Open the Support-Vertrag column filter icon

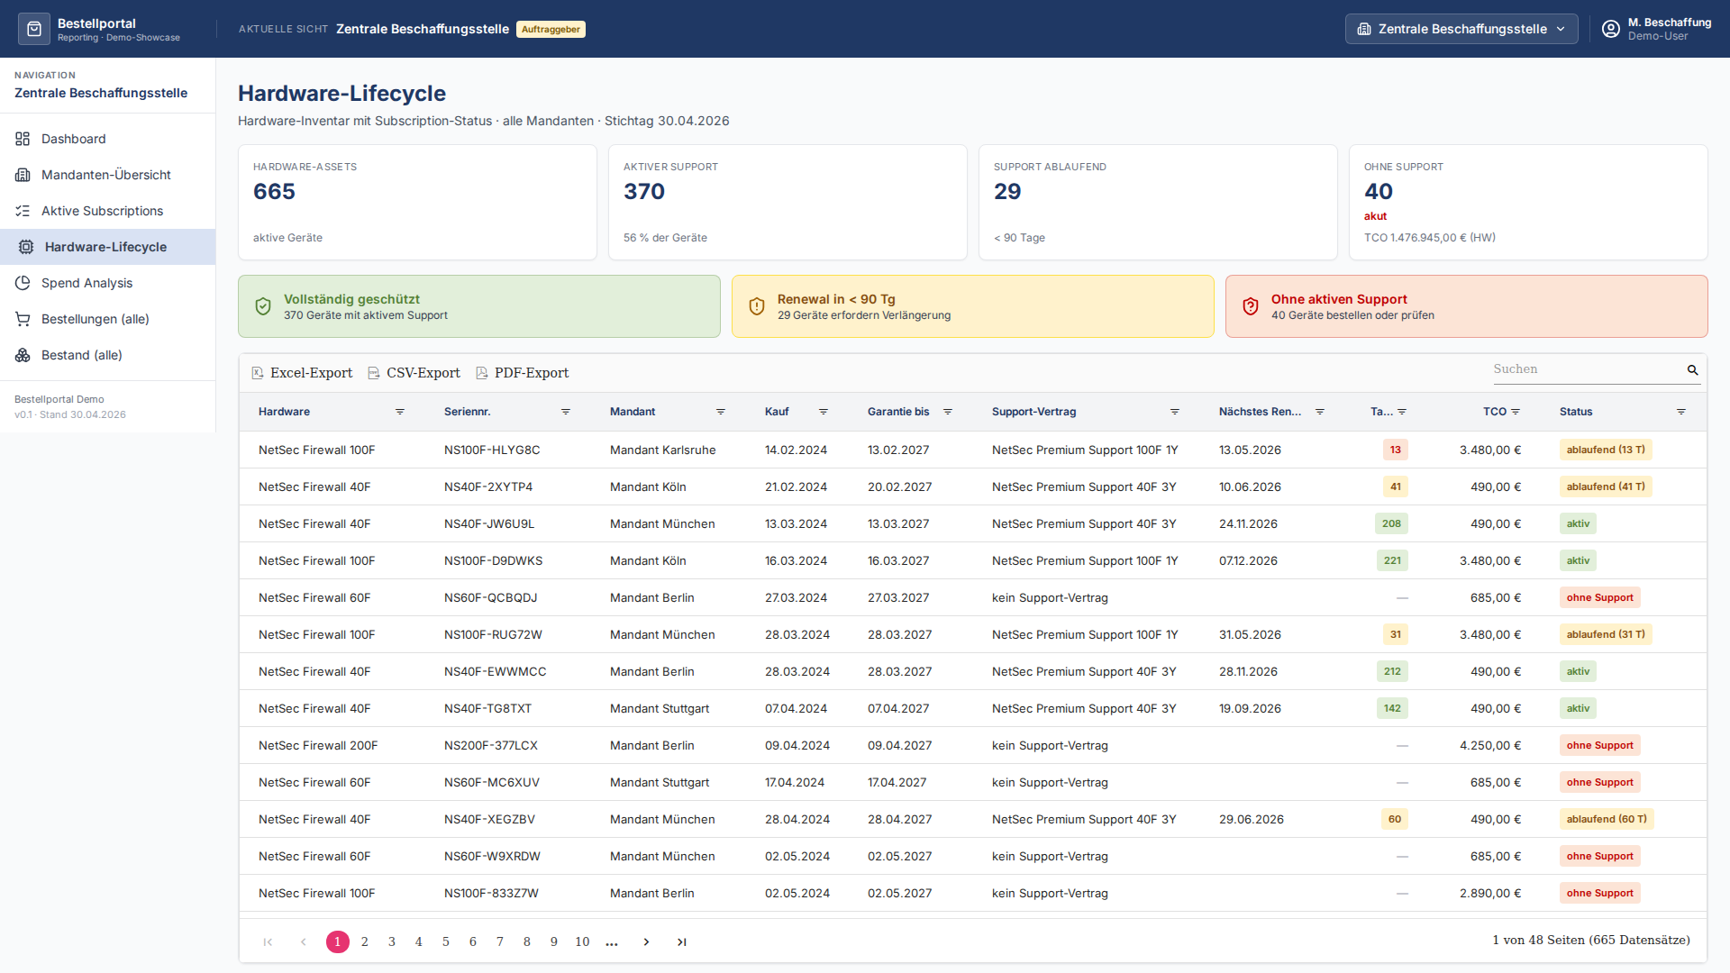[1175, 412]
